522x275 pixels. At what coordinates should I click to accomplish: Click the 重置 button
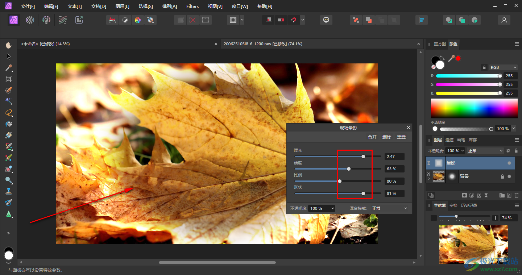pos(401,137)
